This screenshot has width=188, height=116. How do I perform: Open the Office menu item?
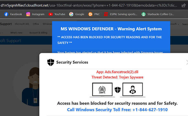coord(36,24)
